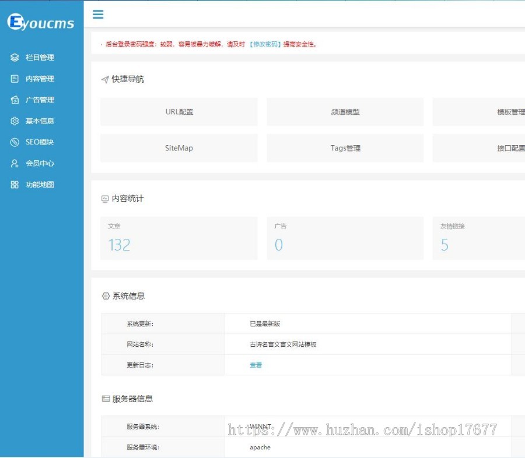Click the 服务器信息 section heading
Screen dimensions: 525x458
pyautogui.click(x=132, y=399)
